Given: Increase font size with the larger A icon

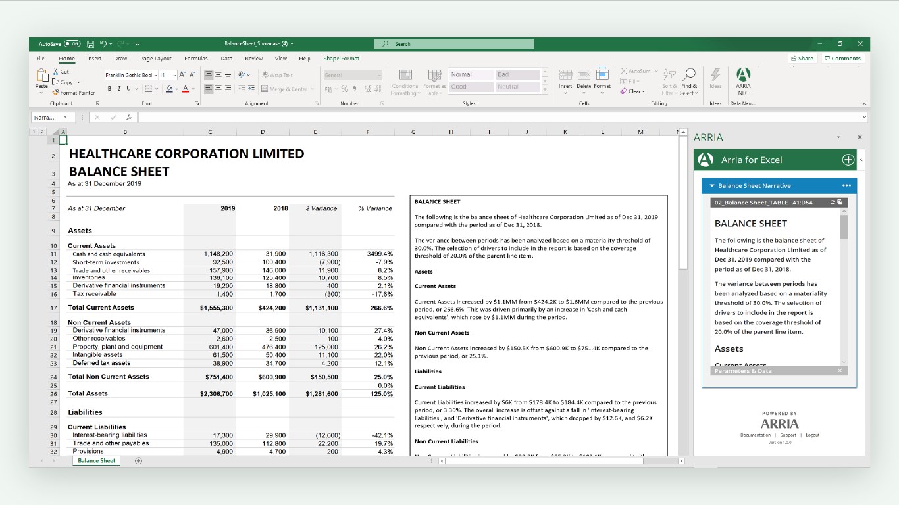Looking at the screenshot, I should click(x=182, y=75).
